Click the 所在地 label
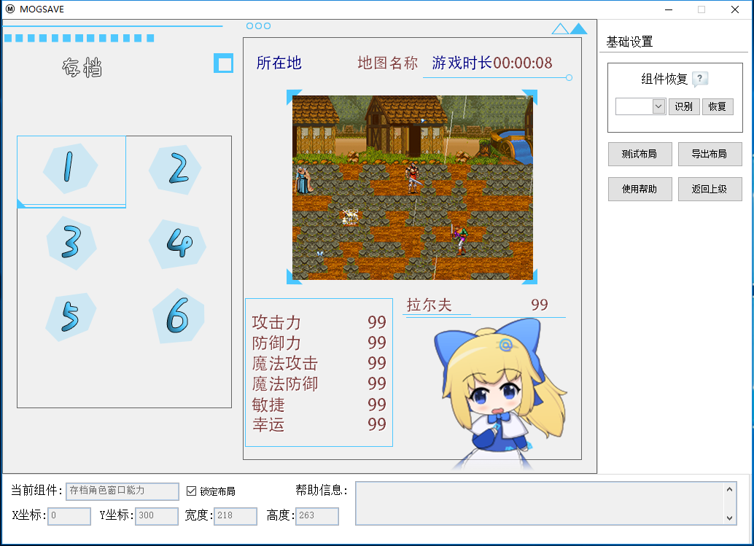 (x=279, y=63)
